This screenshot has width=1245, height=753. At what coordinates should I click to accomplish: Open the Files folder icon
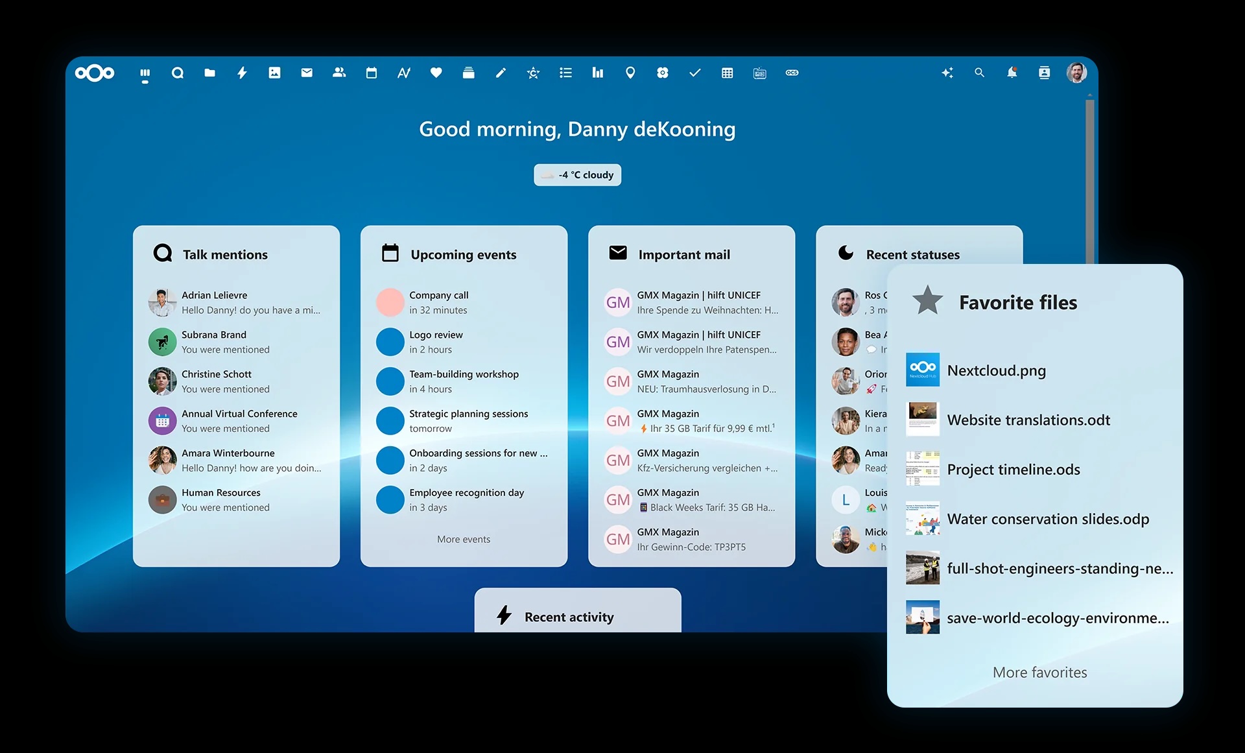click(x=209, y=73)
